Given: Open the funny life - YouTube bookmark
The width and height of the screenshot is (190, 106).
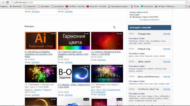Looking at the screenshot, I should coord(96,6).
